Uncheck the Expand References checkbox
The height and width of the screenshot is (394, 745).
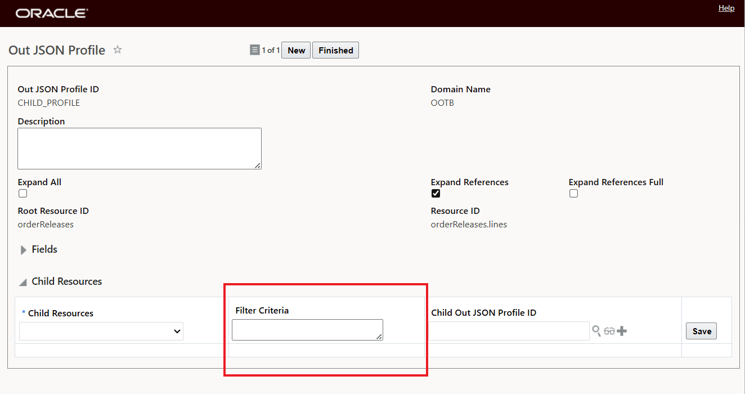436,193
